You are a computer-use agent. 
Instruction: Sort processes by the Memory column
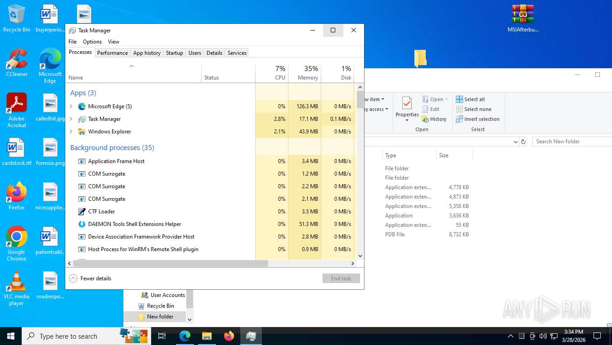pos(305,73)
